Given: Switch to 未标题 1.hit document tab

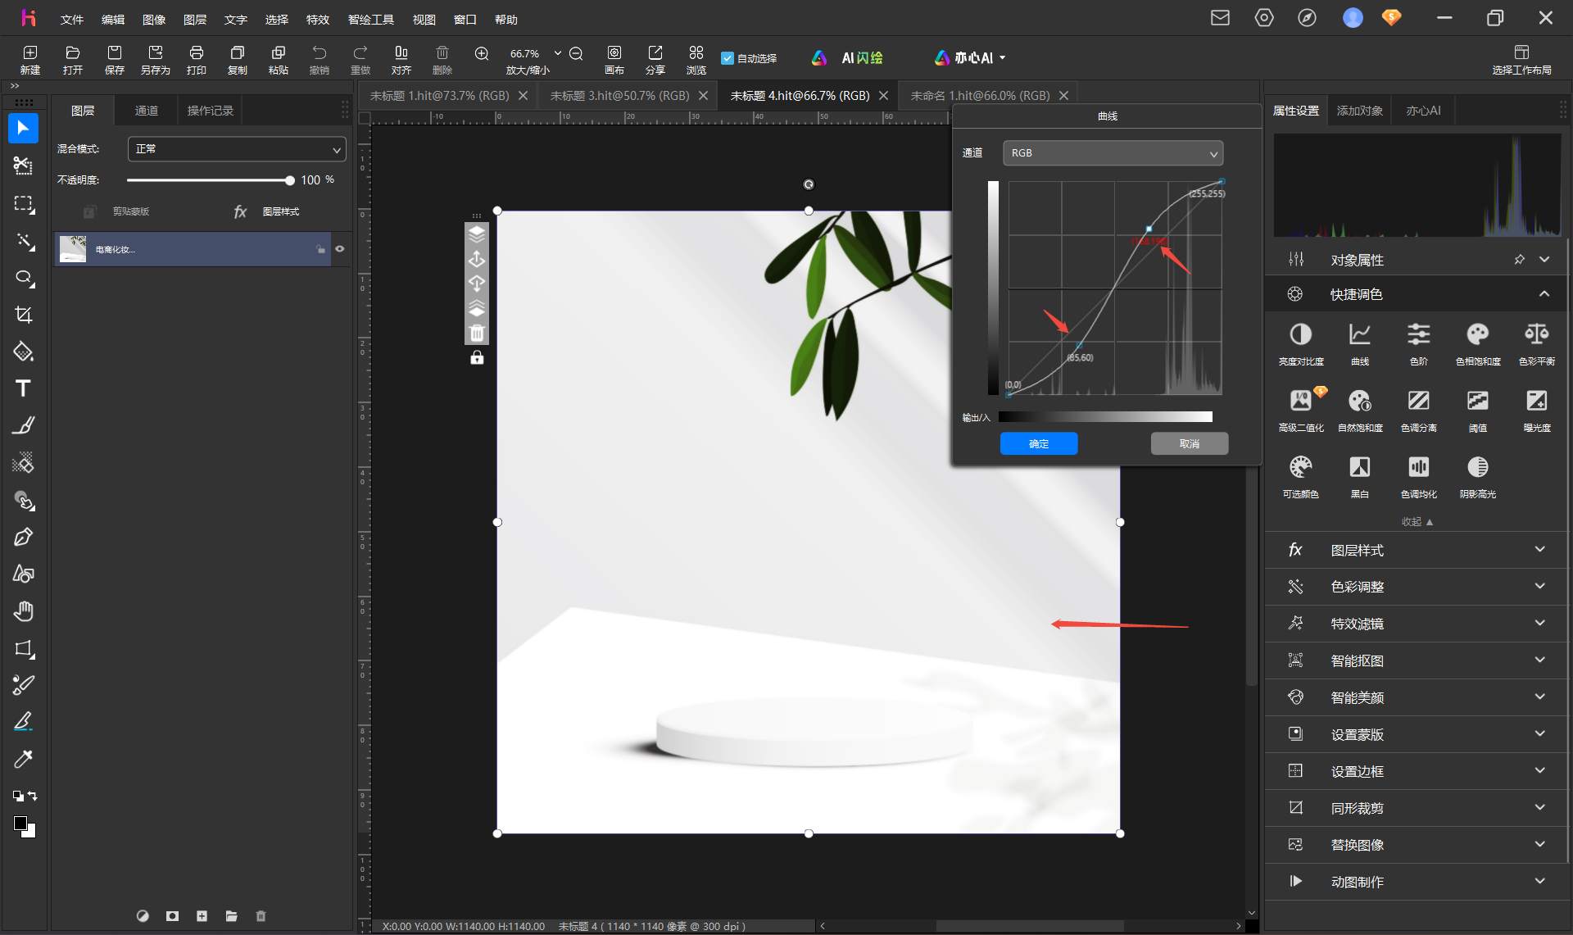Looking at the screenshot, I should [x=439, y=96].
